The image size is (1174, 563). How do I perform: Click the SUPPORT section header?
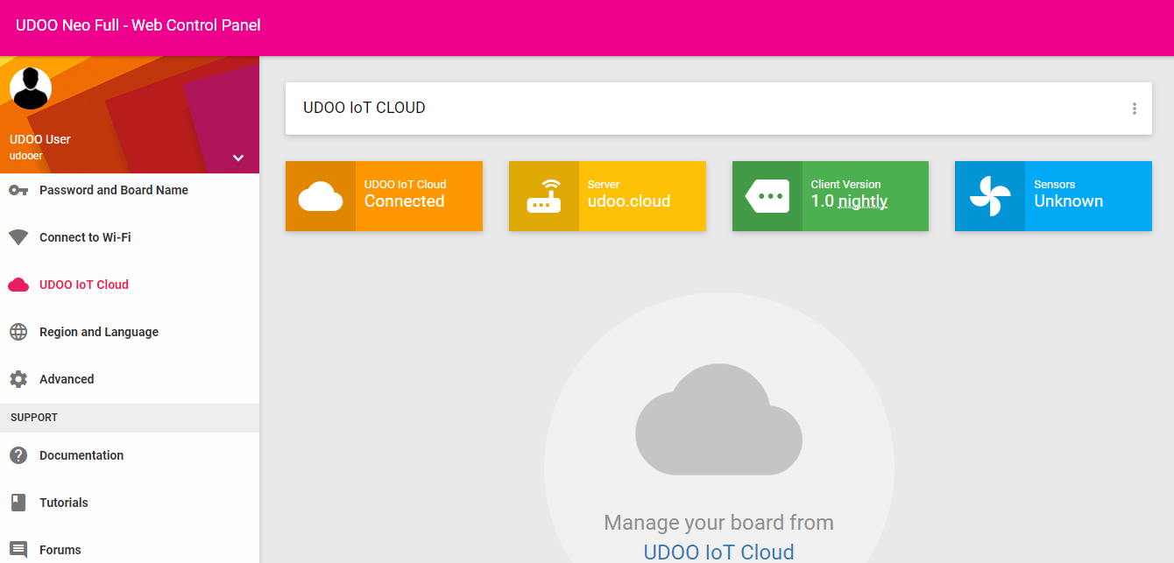[x=34, y=418]
